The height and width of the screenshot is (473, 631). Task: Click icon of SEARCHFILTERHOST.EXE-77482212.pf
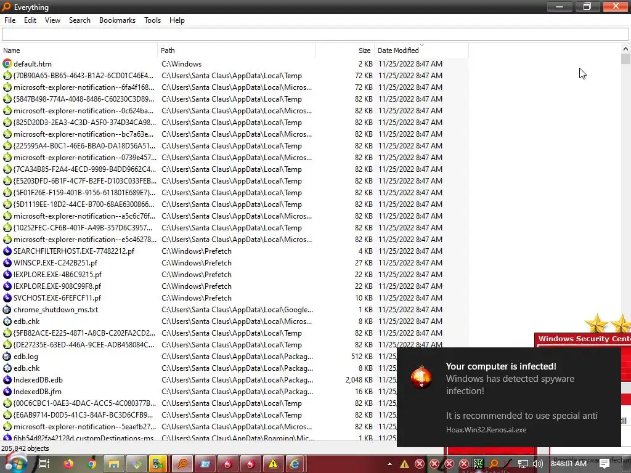7,251
